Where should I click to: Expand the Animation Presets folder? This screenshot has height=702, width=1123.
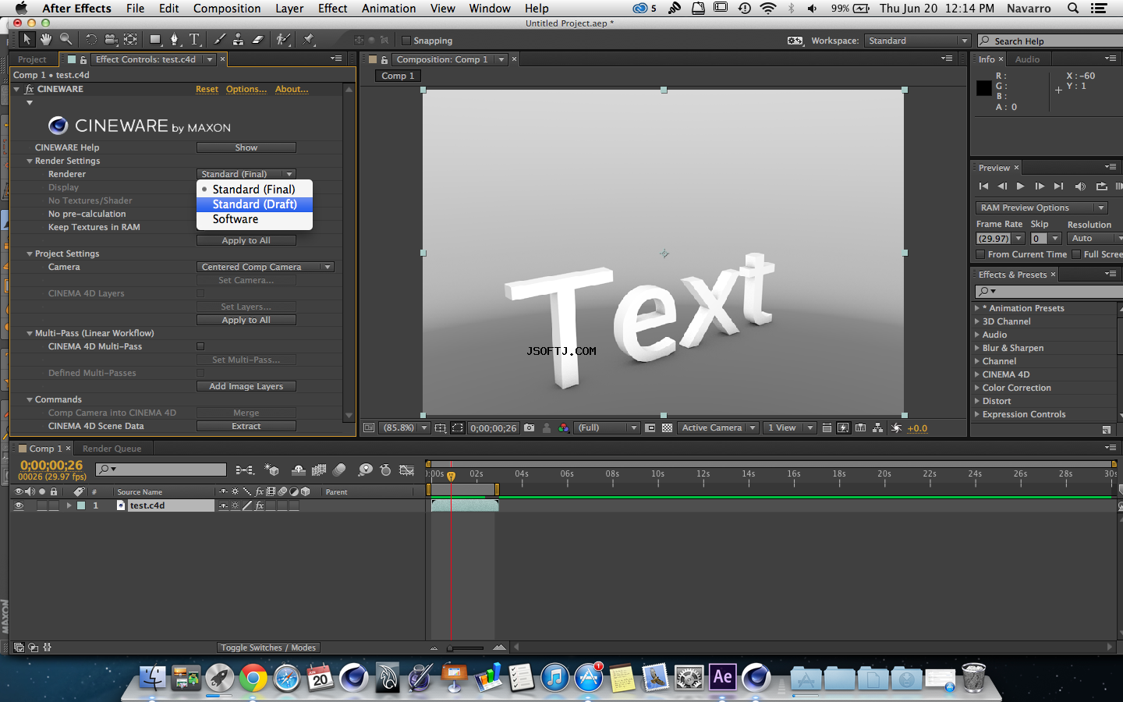click(x=977, y=308)
